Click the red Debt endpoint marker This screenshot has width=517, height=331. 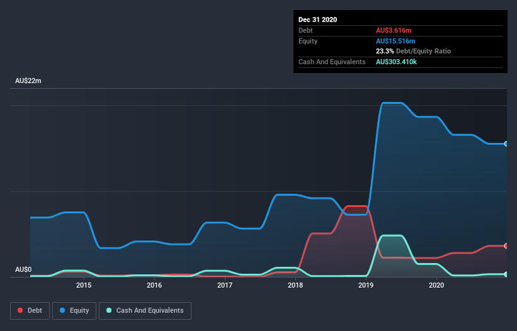(x=506, y=245)
